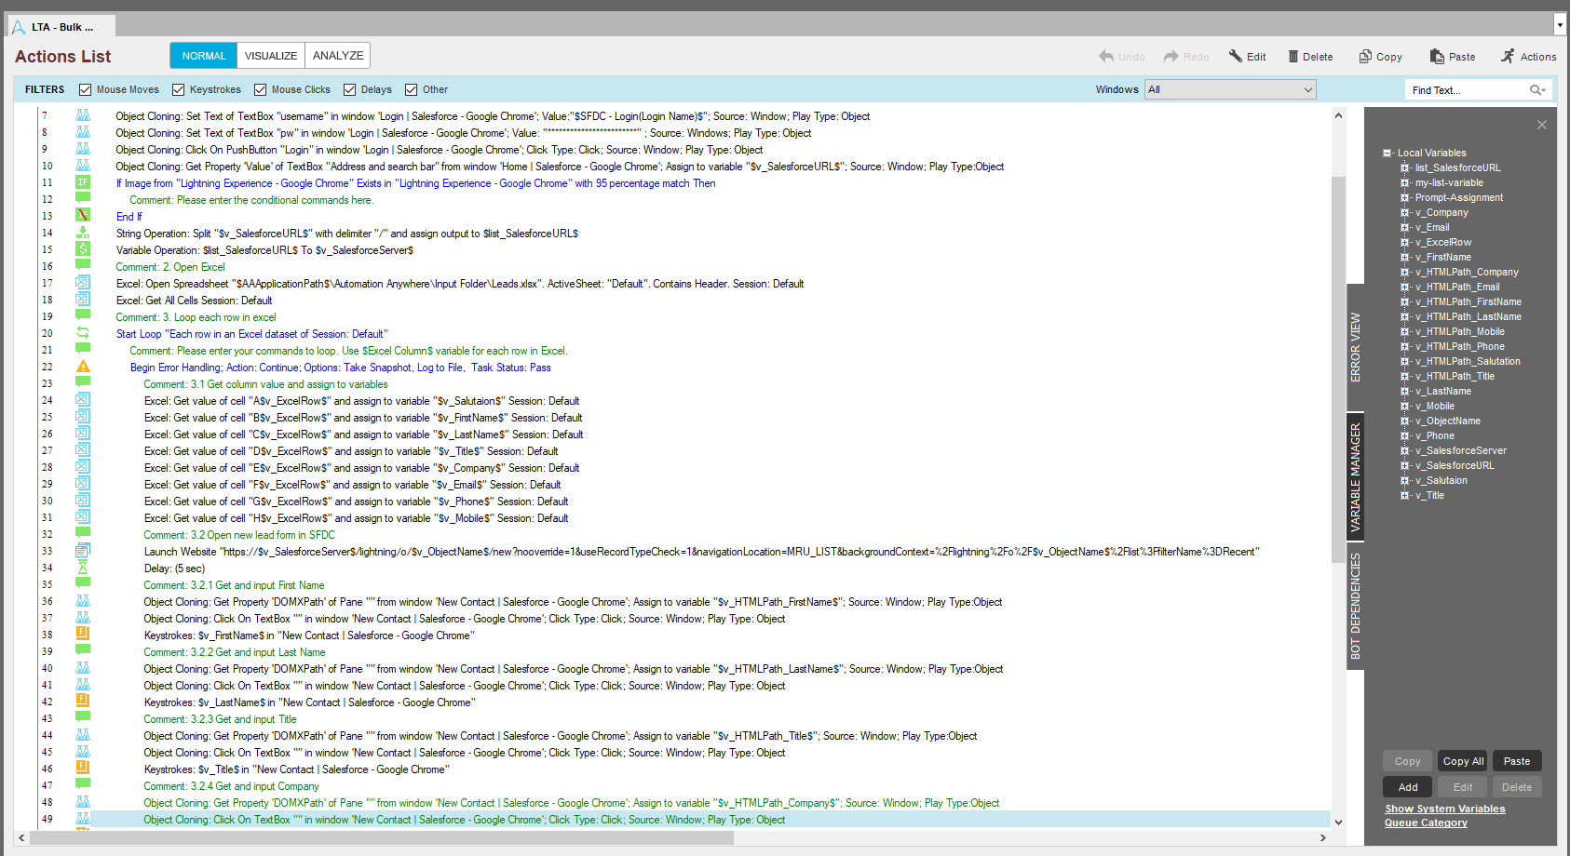Click the Show System Variables link

coord(1444,809)
